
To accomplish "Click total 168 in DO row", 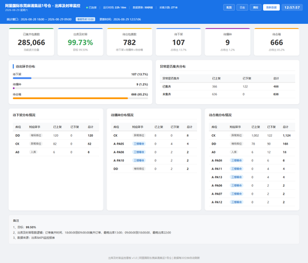I will tap(285, 144).
